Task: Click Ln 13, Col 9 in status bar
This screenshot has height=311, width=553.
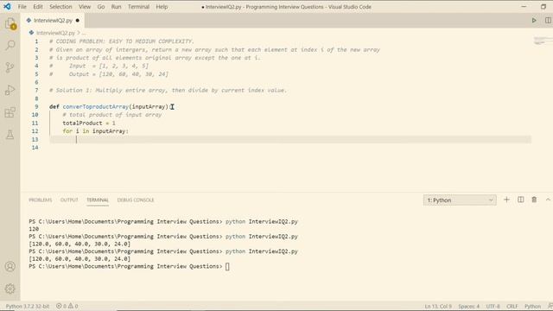Action: point(438,306)
